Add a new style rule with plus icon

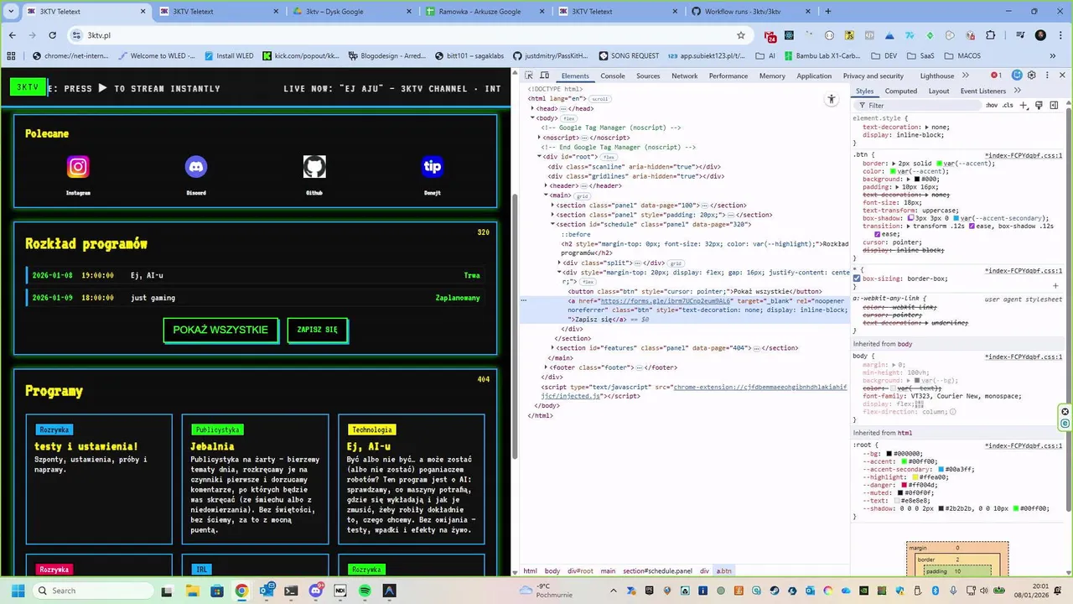1025,106
